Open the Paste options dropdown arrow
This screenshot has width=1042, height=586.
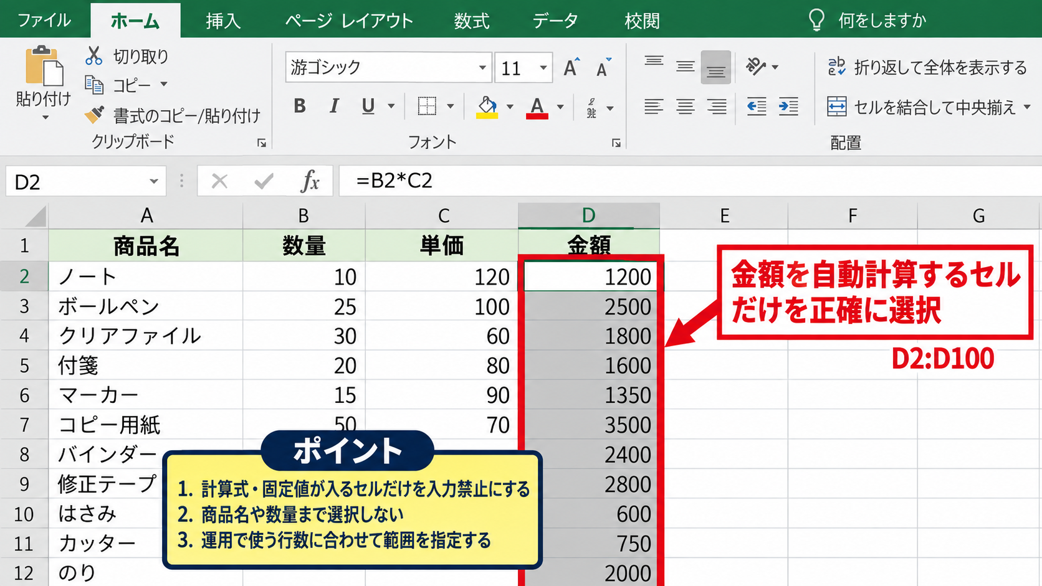45,117
